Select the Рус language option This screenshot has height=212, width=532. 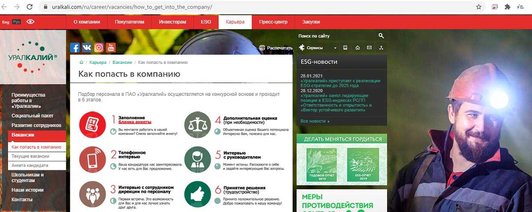(16, 22)
